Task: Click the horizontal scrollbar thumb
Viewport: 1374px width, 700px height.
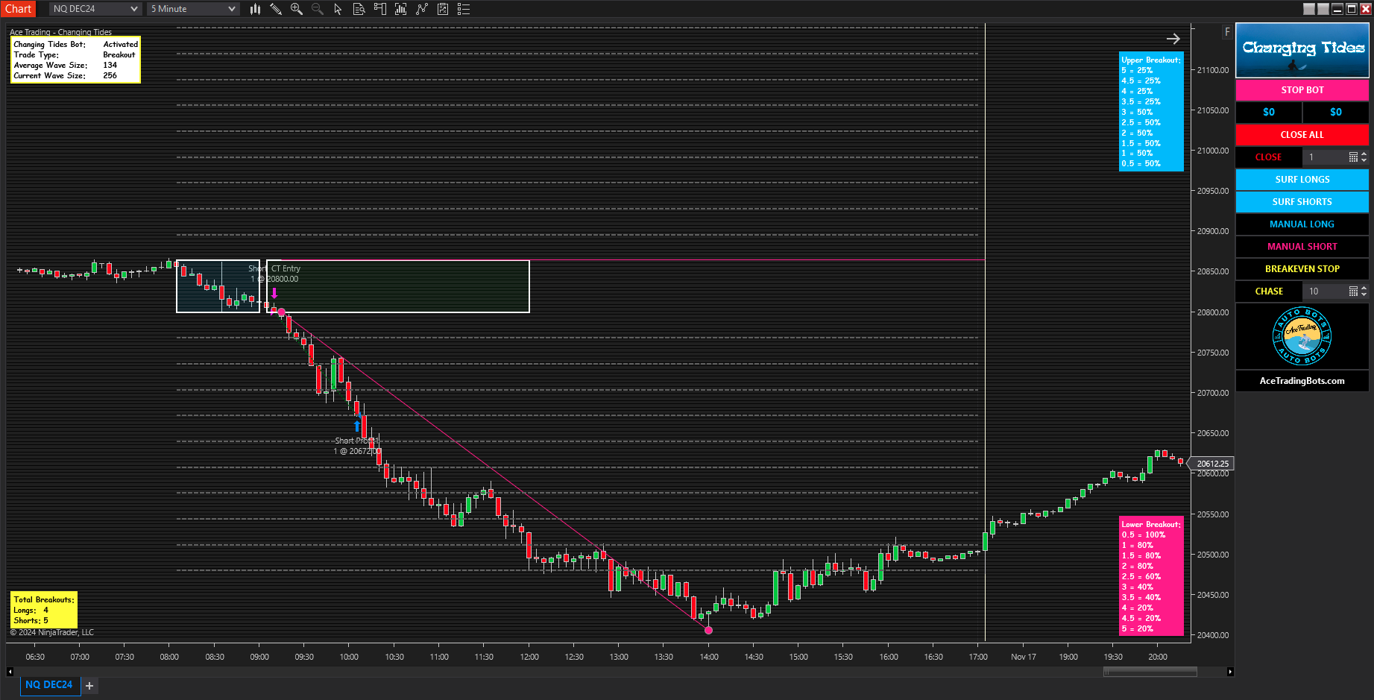Action: (x=1150, y=672)
